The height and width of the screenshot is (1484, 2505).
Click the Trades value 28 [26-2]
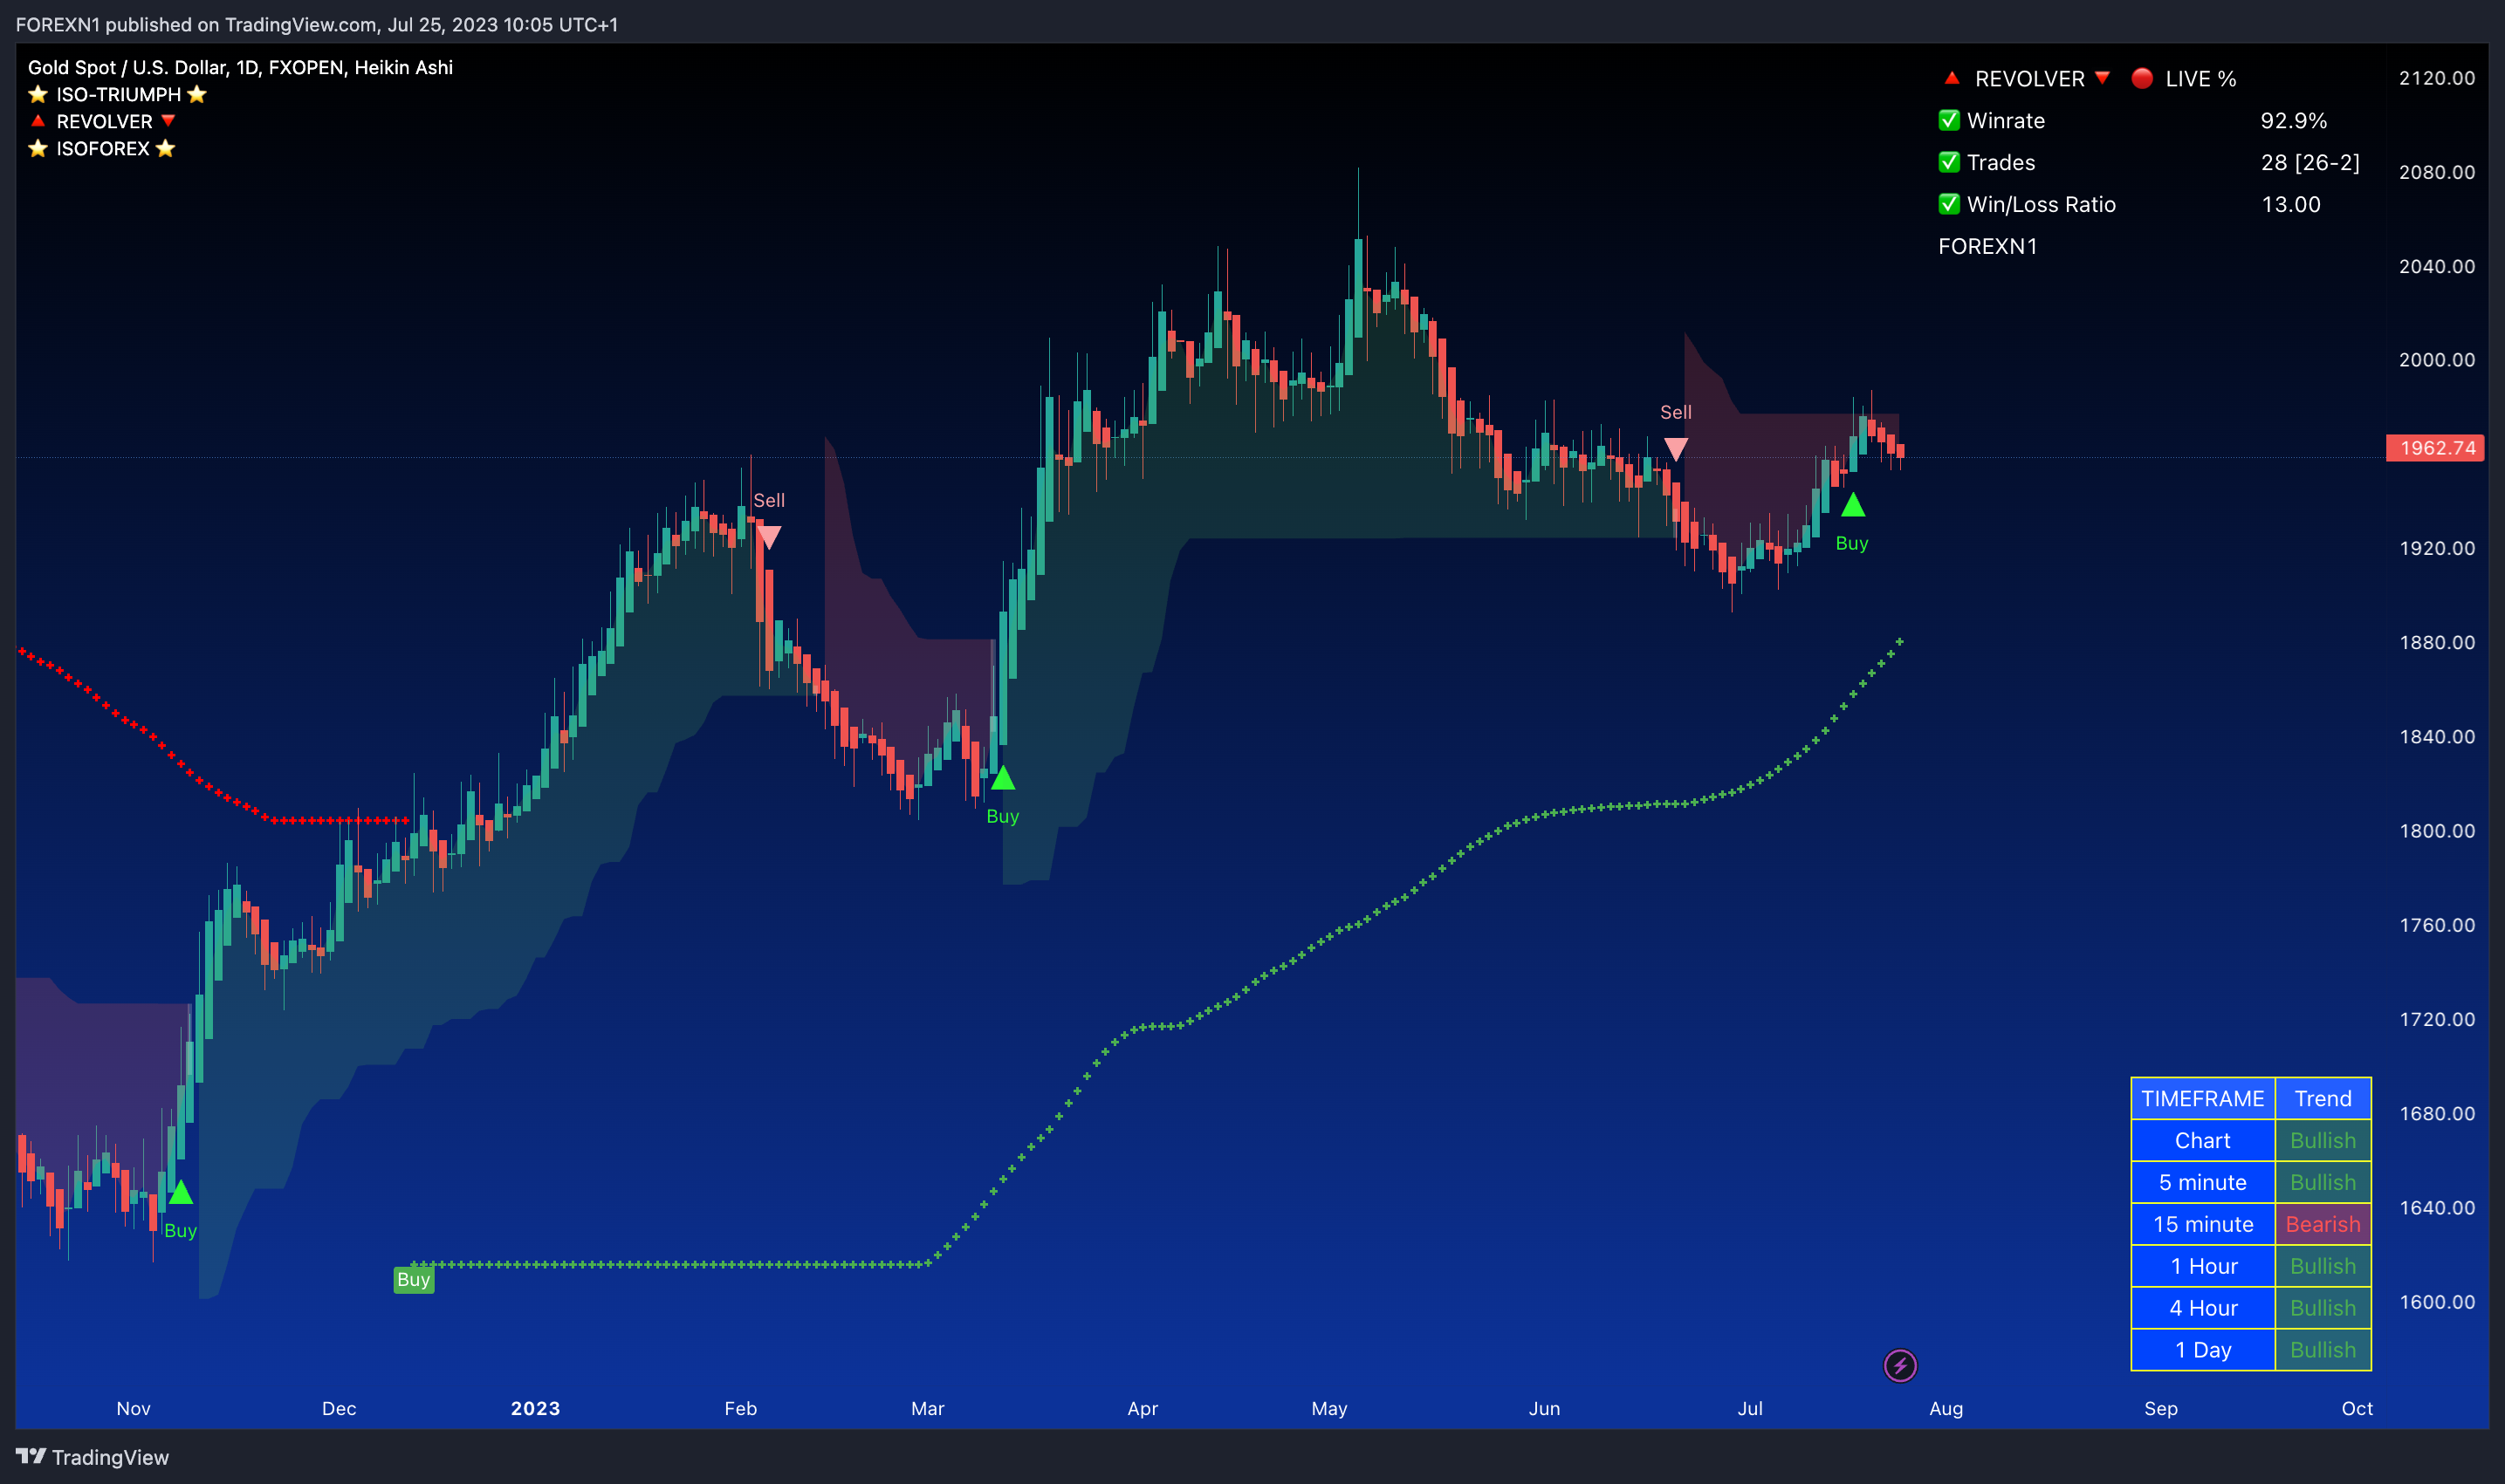pyautogui.click(x=2309, y=162)
